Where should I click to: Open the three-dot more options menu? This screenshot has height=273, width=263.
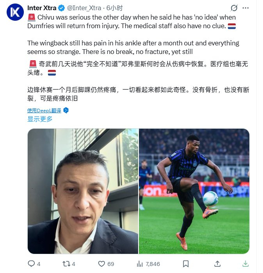coord(245,8)
